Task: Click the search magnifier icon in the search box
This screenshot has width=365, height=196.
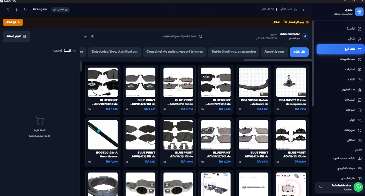Action: tap(200, 36)
